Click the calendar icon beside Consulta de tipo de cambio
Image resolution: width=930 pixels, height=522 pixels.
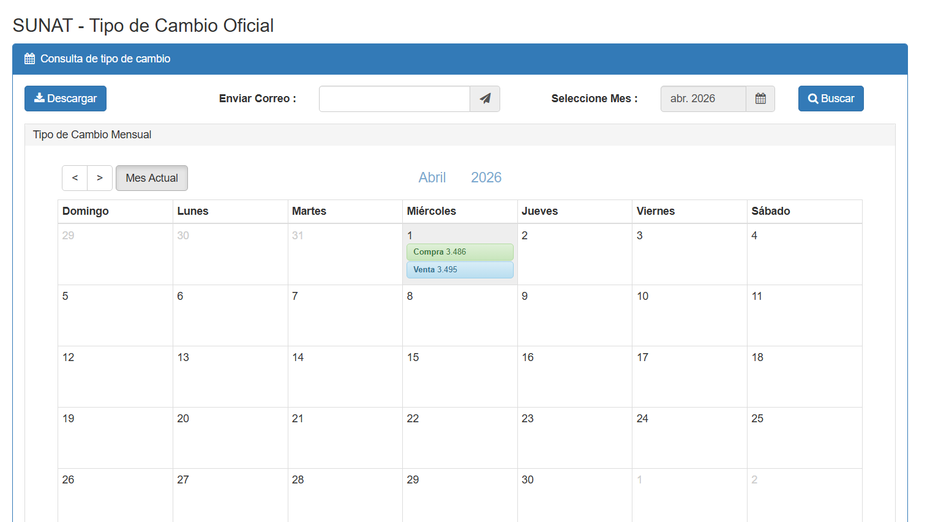coord(29,59)
